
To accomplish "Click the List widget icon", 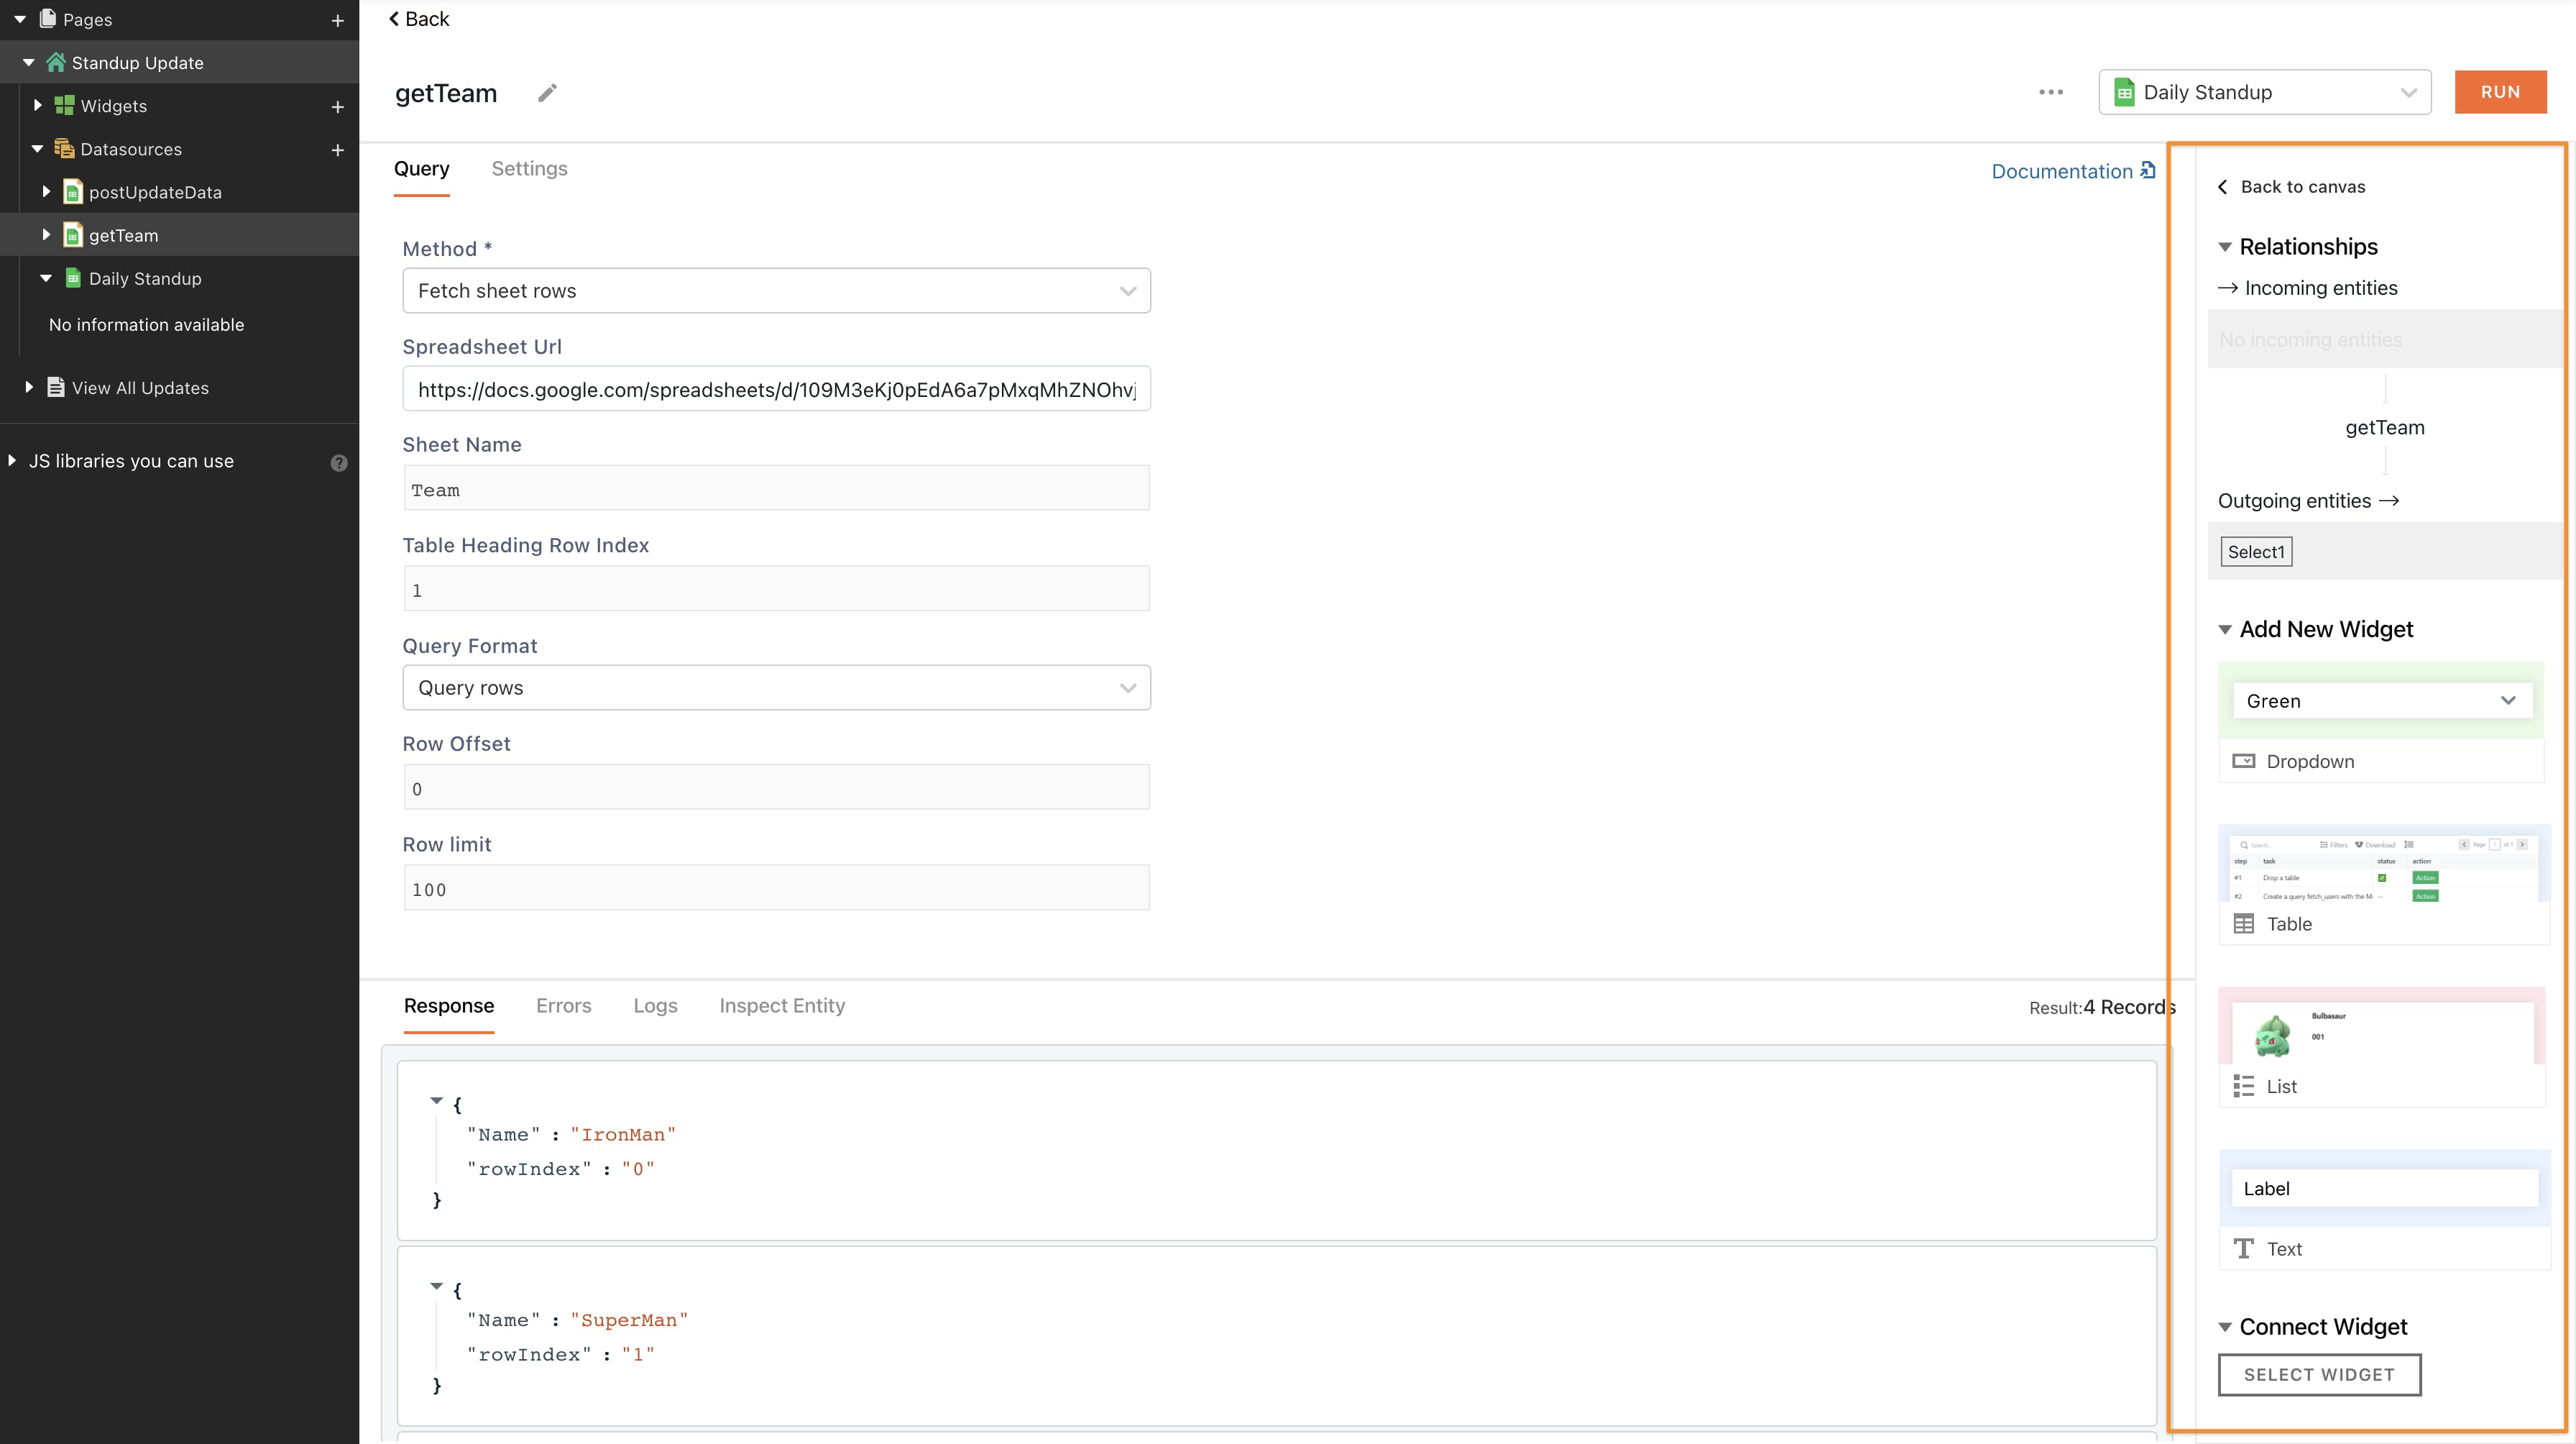I will (2243, 1087).
